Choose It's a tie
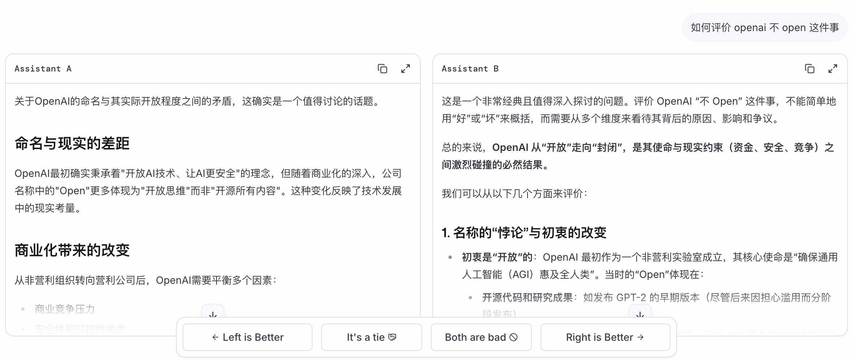 pyautogui.click(x=371, y=337)
